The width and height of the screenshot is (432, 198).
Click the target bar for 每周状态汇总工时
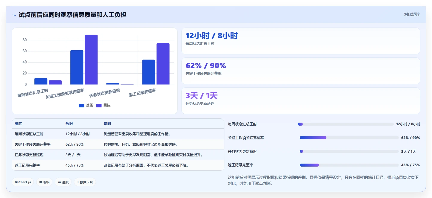point(55,82)
